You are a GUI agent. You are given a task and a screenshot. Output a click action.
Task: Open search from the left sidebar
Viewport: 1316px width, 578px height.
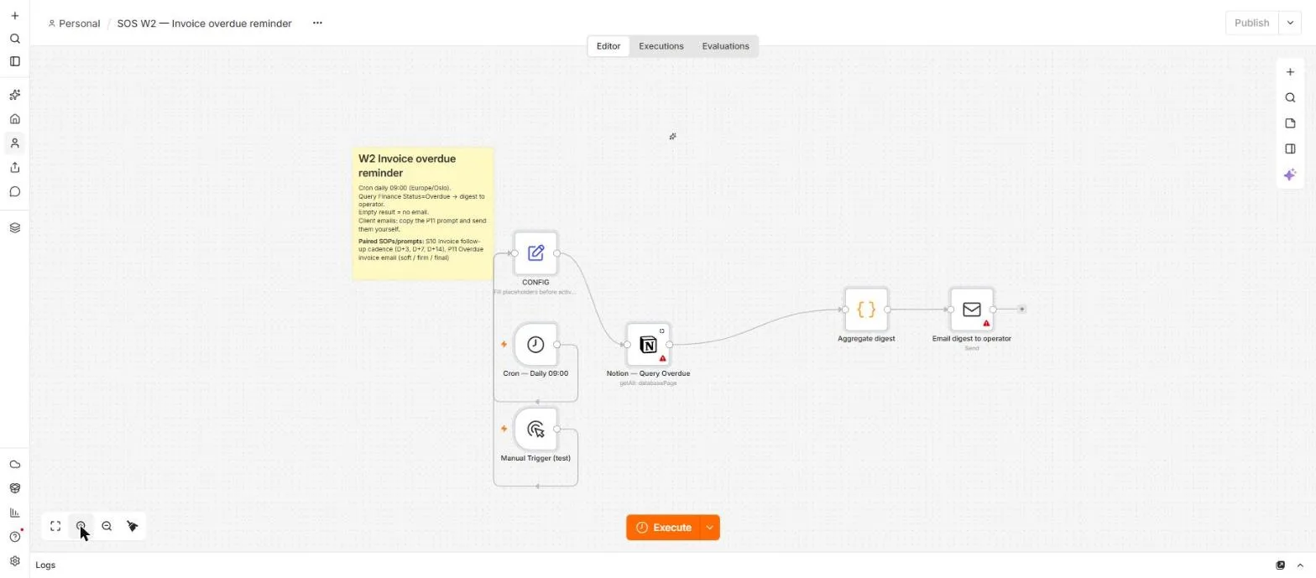(14, 39)
